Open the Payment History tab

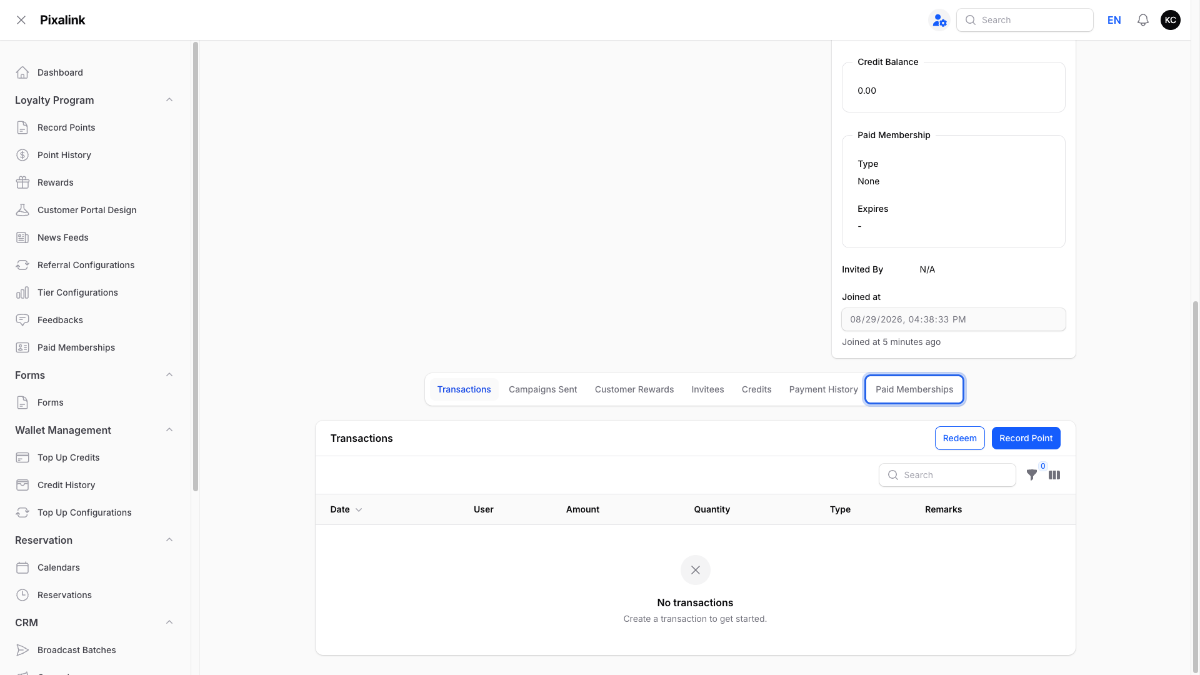point(823,389)
